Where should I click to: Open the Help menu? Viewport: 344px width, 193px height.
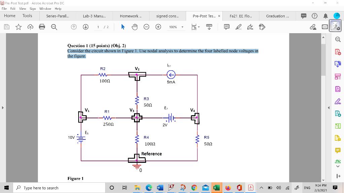(58, 8)
